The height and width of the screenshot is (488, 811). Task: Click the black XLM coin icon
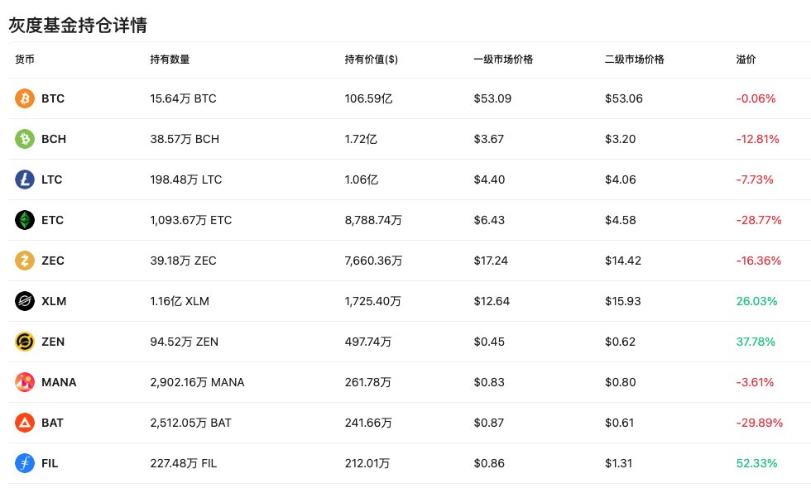coord(25,301)
